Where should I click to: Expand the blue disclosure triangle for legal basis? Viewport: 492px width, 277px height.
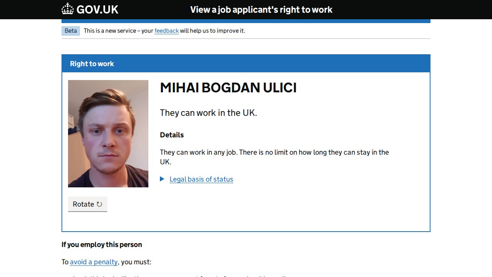162,179
